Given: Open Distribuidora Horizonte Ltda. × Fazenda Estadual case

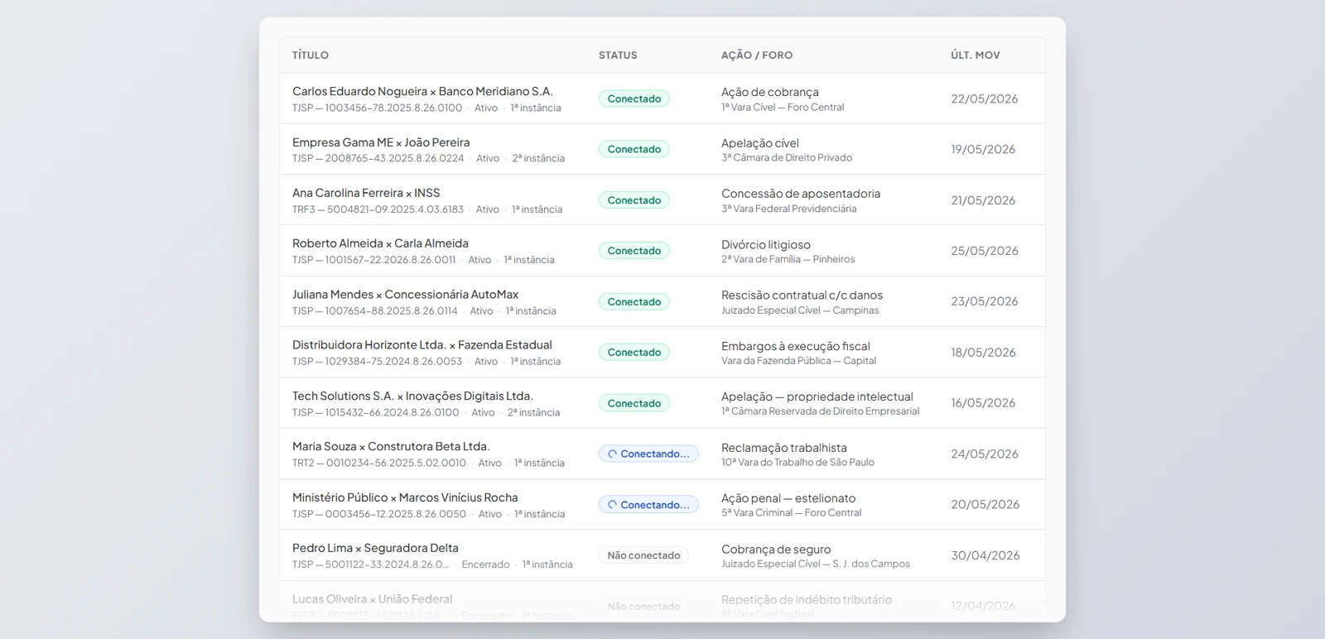Looking at the screenshot, I should 422,345.
